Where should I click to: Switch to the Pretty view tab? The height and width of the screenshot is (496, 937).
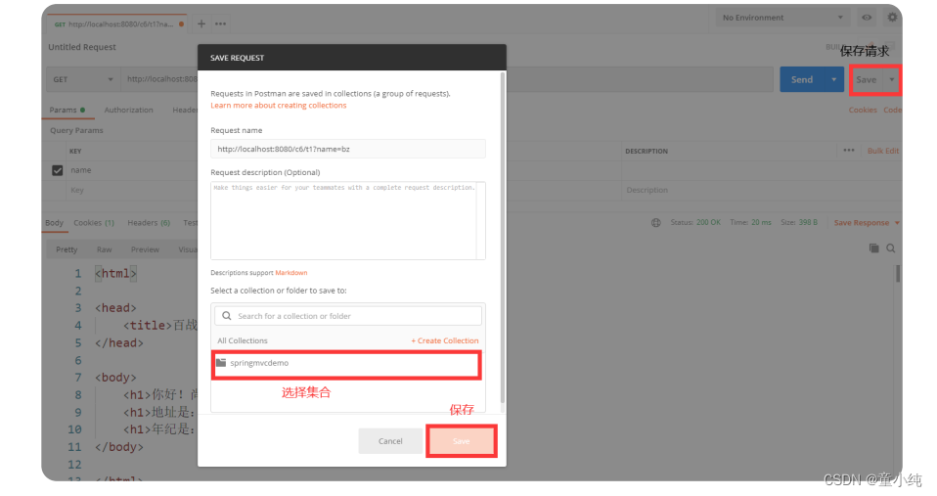(x=67, y=249)
